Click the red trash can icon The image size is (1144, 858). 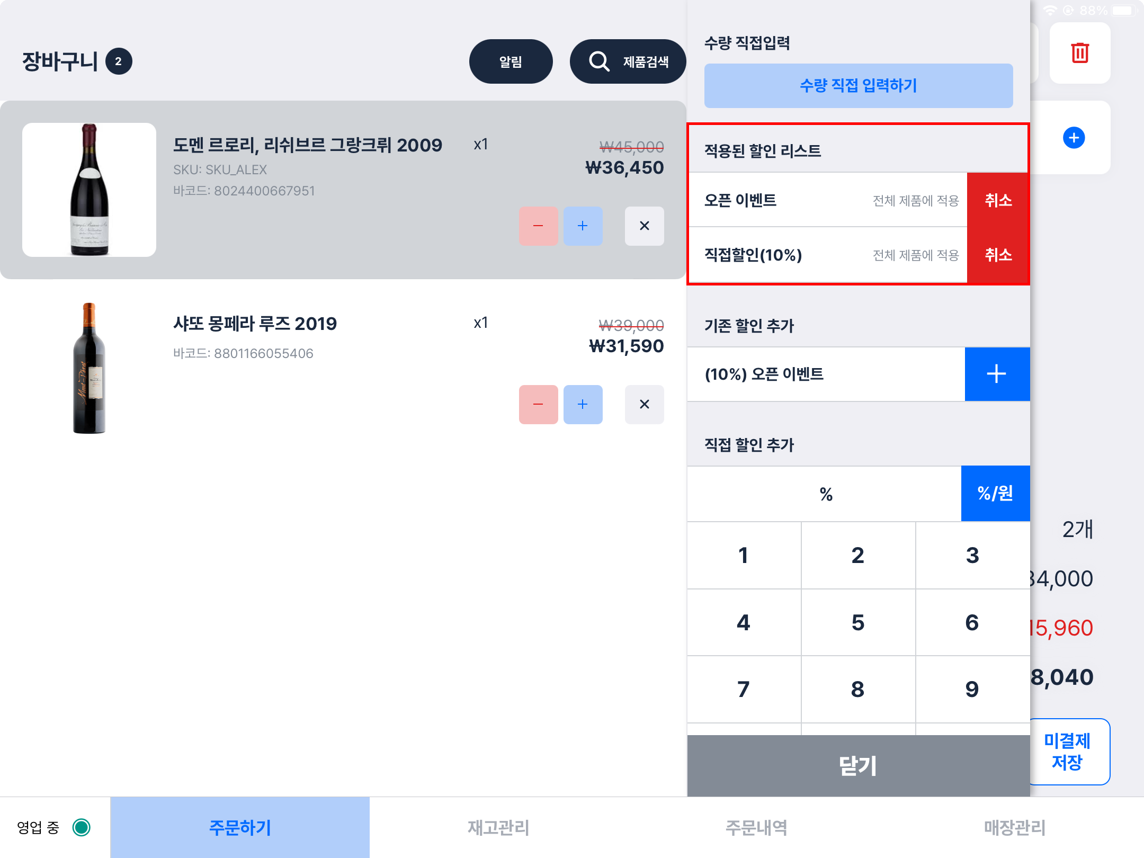coord(1079,53)
